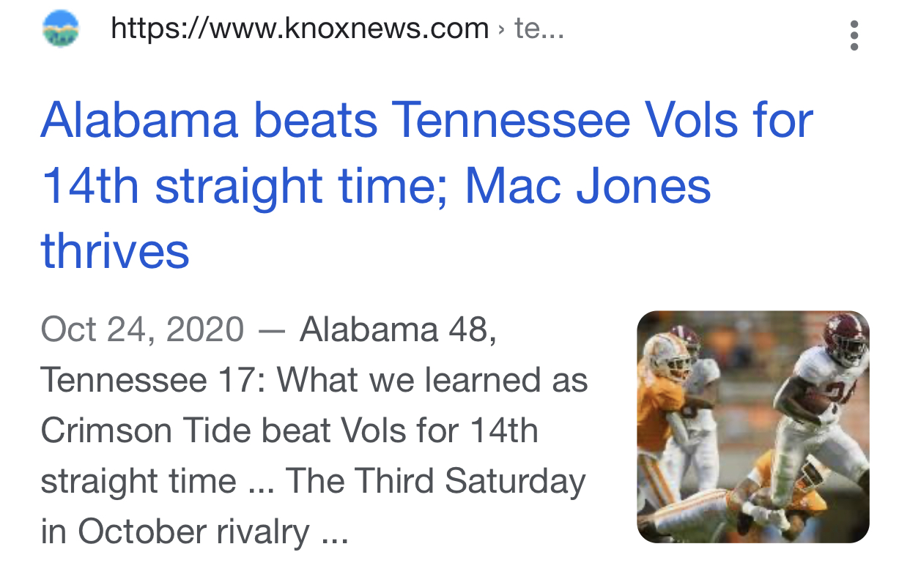910x574 pixels.
Task: Click "Tennessee Vols for" in the headline
Action: click(x=602, y=121)
